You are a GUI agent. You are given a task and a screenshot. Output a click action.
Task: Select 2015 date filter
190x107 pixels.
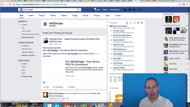(x=20, y=70)
